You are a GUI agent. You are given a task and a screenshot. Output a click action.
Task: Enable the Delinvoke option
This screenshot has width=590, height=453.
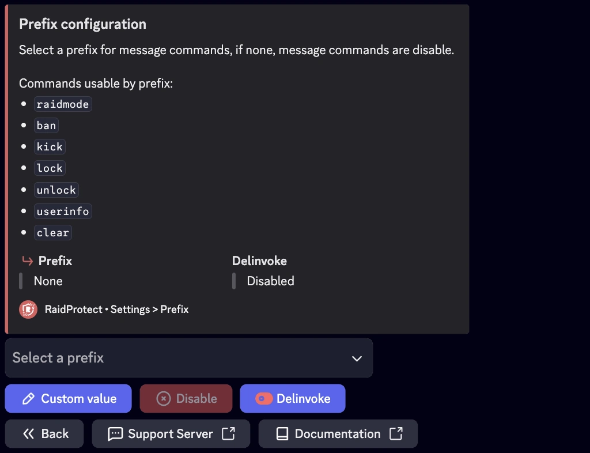point(292,398)
